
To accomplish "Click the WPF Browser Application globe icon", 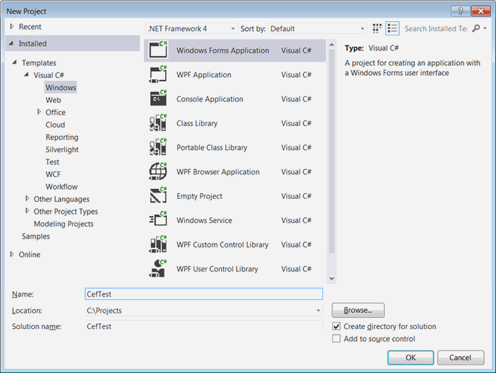I will (158, 172).
